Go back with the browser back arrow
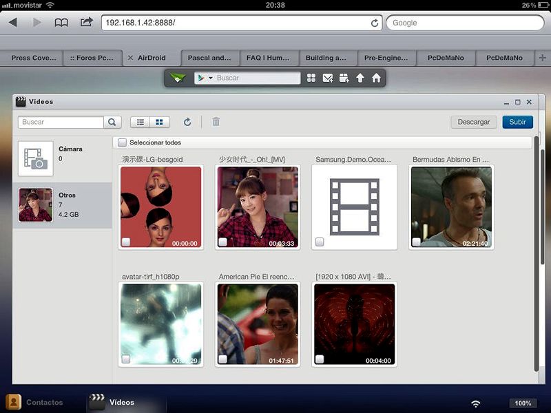The height and width of the screenshot is (413, 551). 13,23
